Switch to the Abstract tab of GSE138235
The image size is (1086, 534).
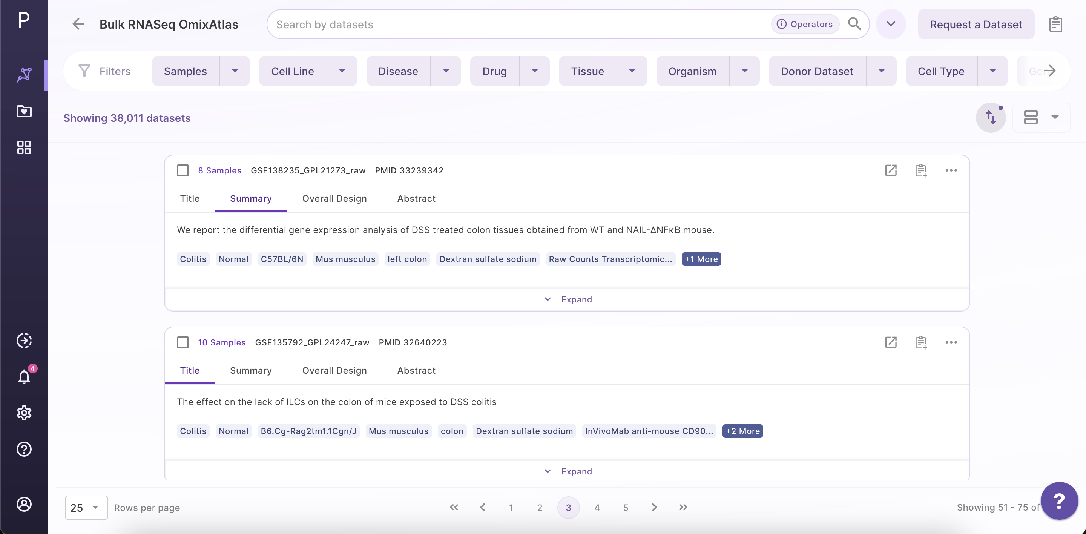pos(416,198)
